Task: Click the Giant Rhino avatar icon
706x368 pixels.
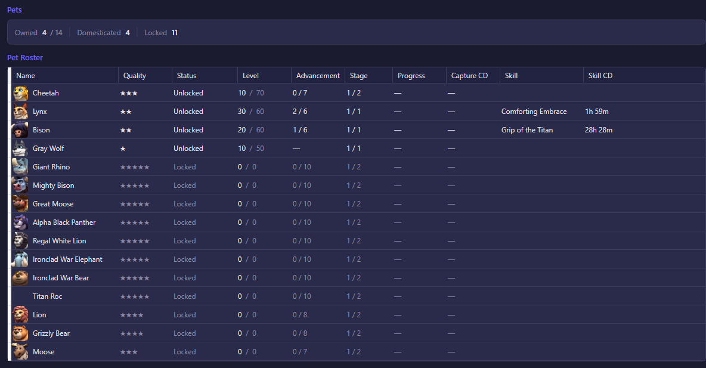Action: [20, 166]
